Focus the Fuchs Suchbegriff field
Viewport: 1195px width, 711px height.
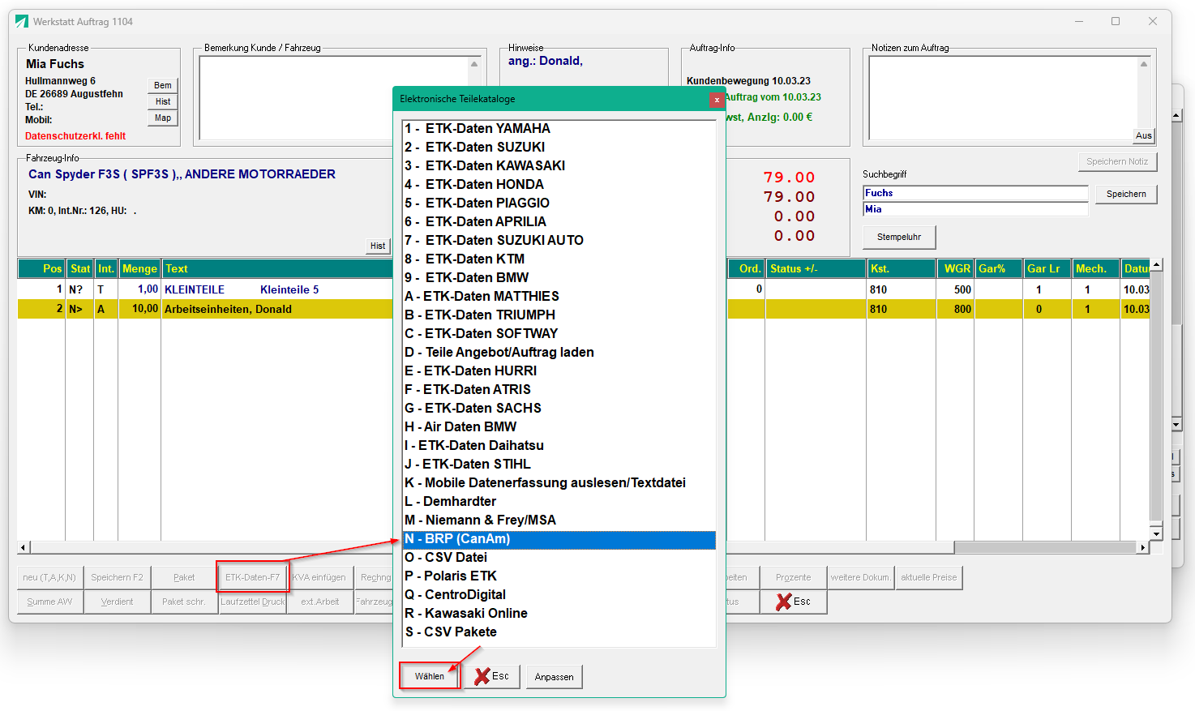[x=975, y=193]
